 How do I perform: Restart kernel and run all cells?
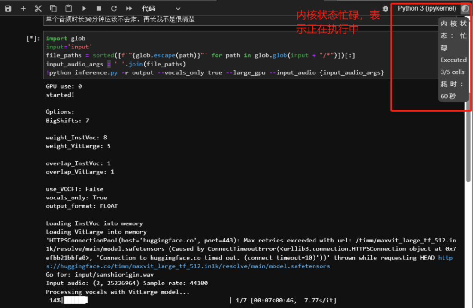coord(129,8)
